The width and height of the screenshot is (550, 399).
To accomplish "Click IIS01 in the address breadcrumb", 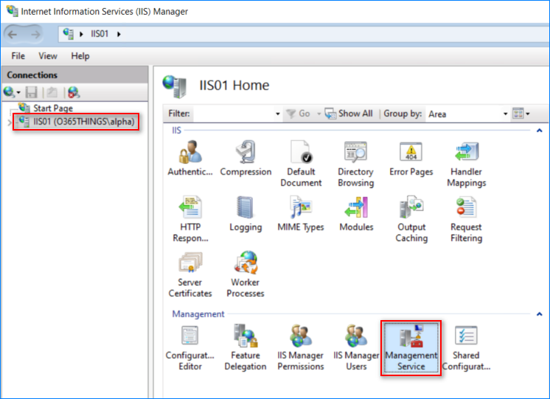I will coord(100,34).
